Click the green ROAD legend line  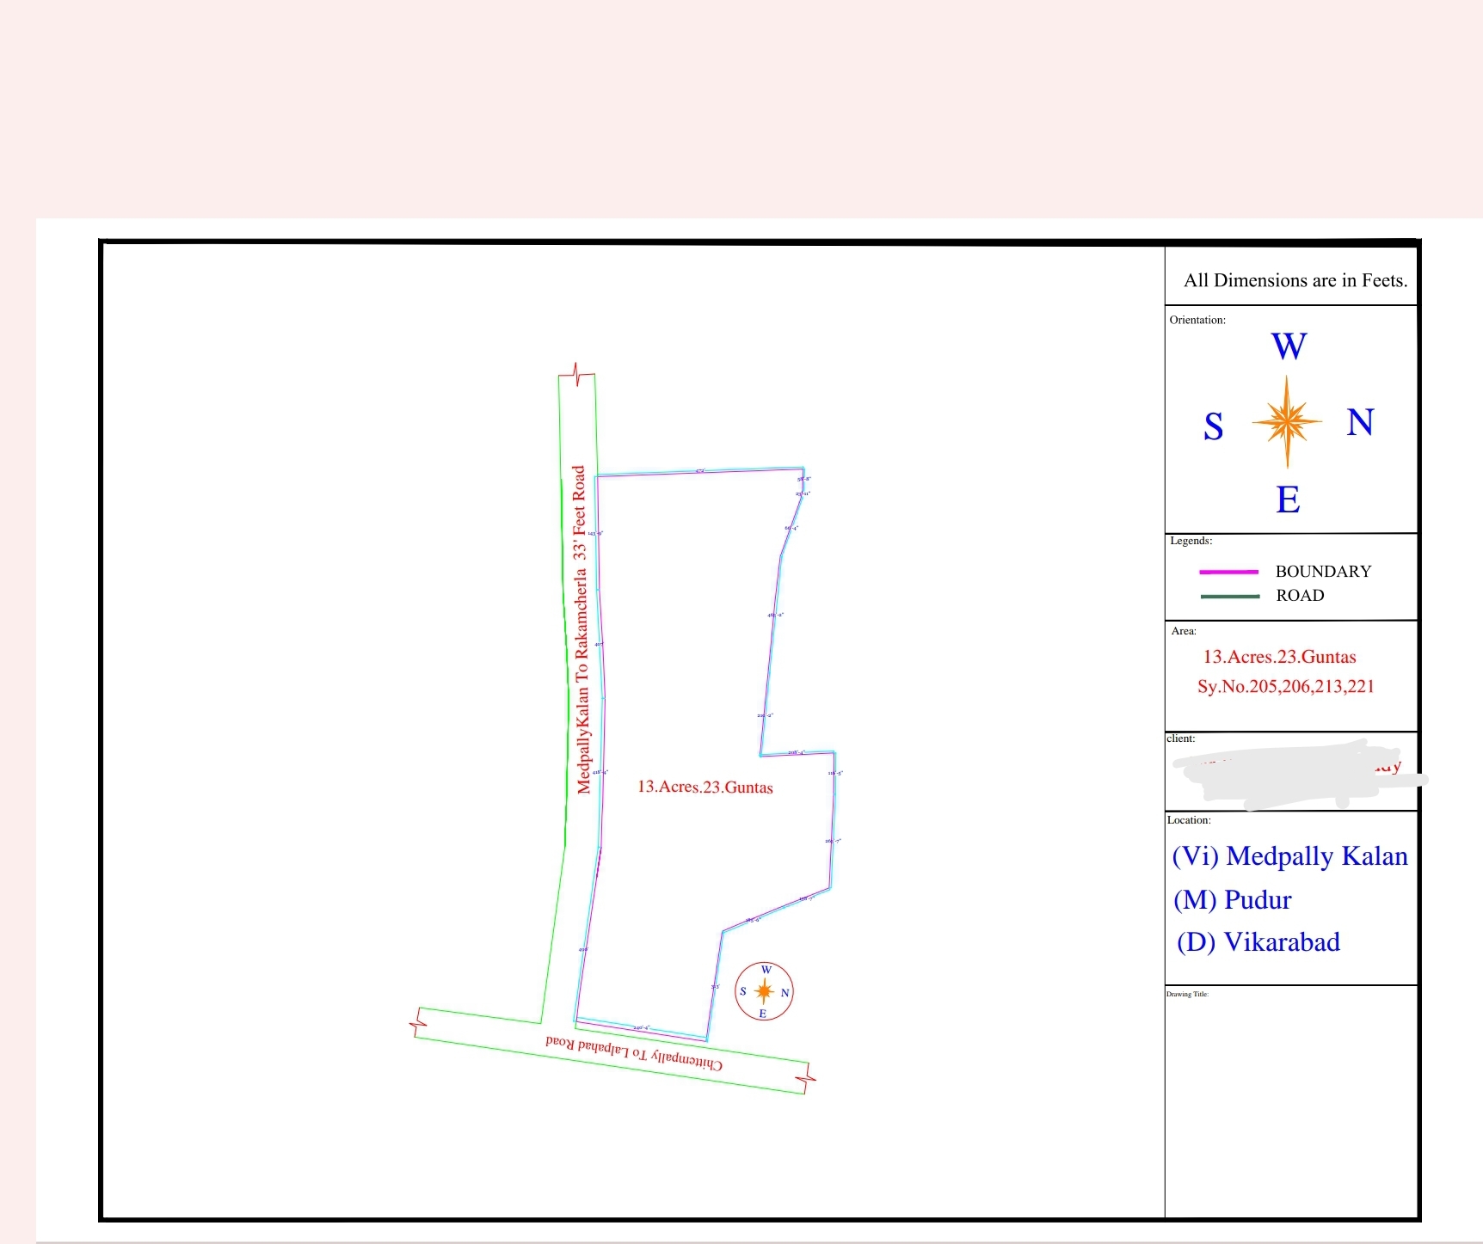point(1228,596)
